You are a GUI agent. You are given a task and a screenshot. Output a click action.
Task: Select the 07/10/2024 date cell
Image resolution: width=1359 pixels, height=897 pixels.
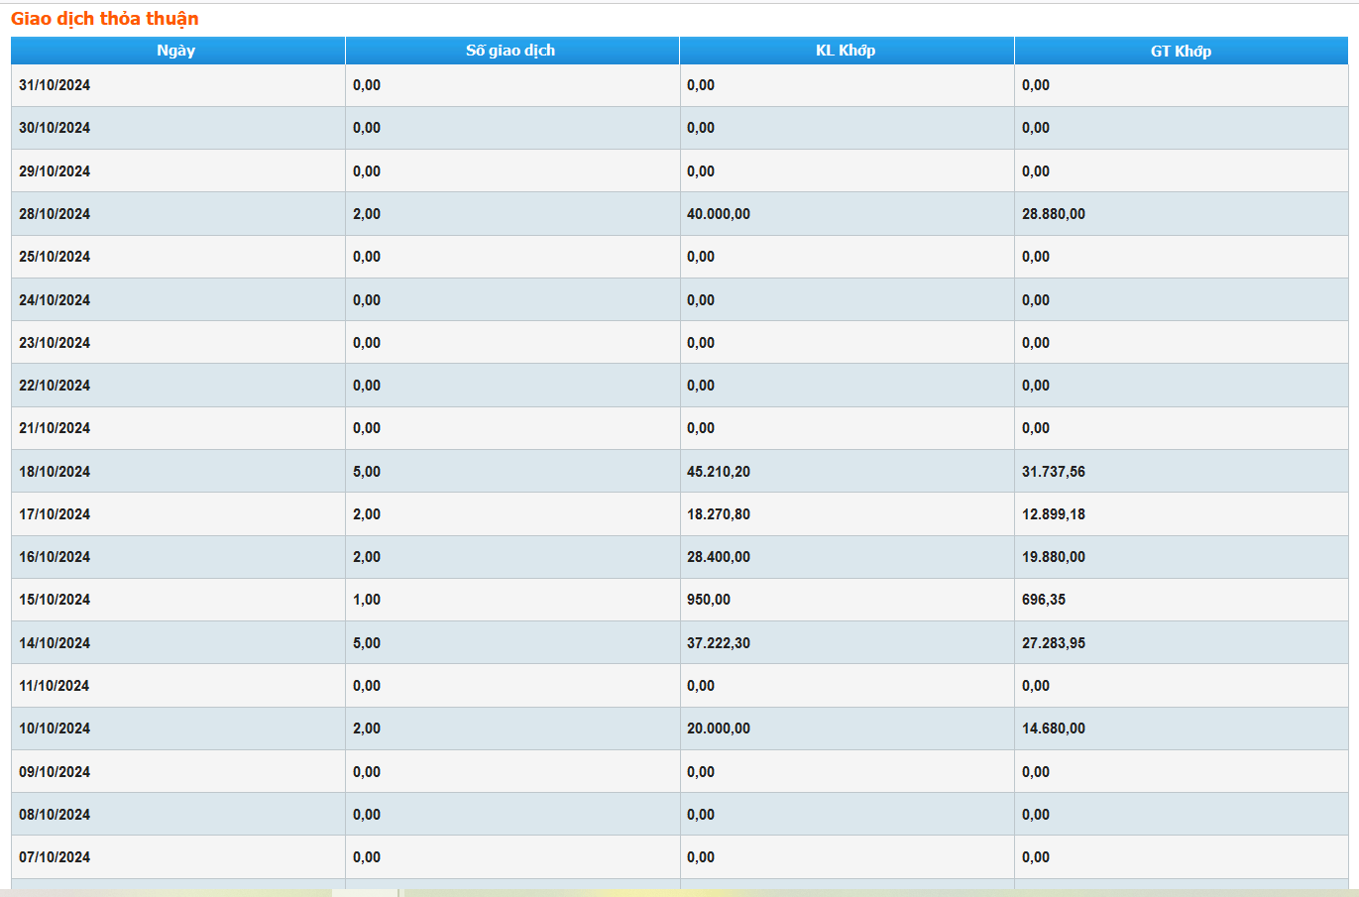[55, 857]
